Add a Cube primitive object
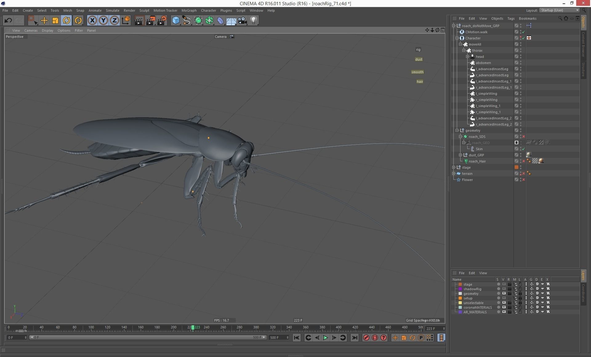This screenshot has height=357, width=591. pyautogui.click(x=175, y=21)
